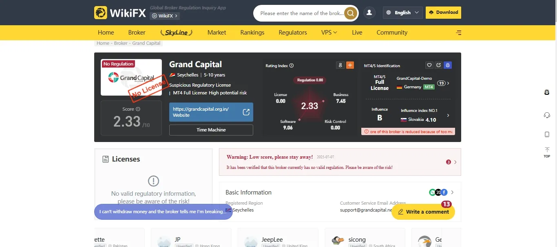Click the search magnifier button
The width and height of the screenshot is (557, 247).
coord(351,13)
